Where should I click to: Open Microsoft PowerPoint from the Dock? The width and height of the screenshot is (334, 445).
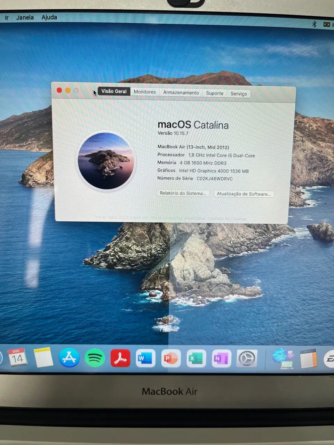(171, 358)
